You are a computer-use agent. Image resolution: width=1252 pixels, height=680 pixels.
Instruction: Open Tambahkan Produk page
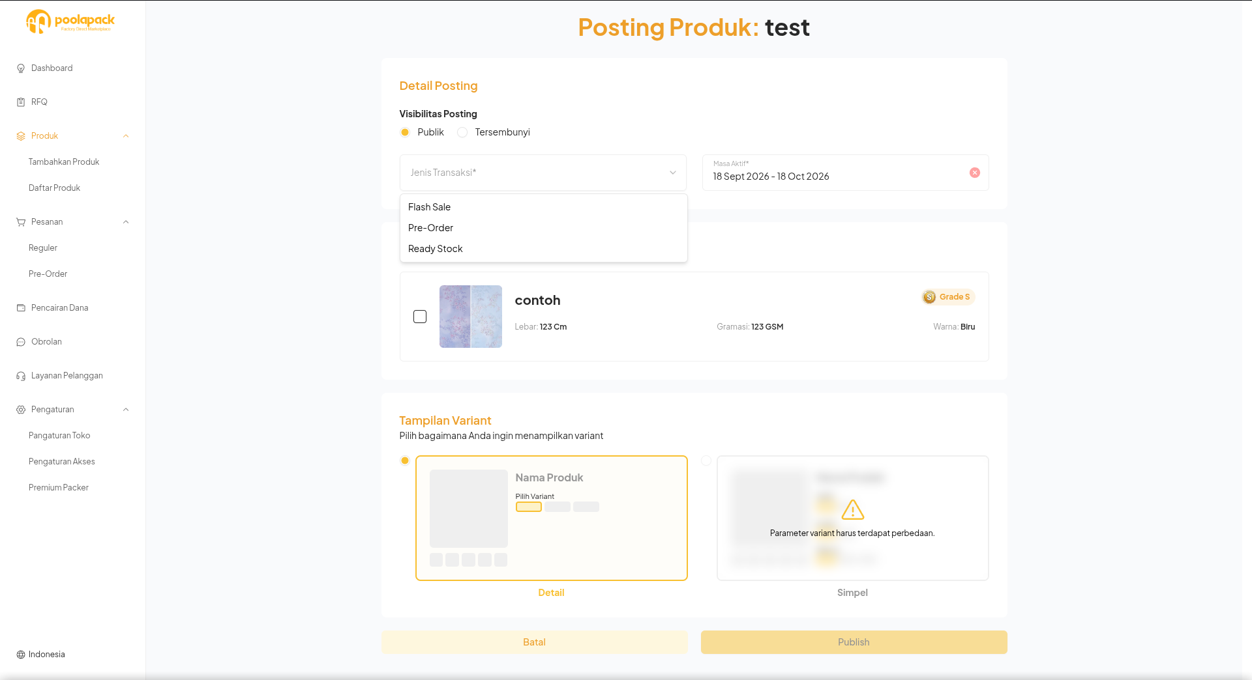click(x=64, y=162)
